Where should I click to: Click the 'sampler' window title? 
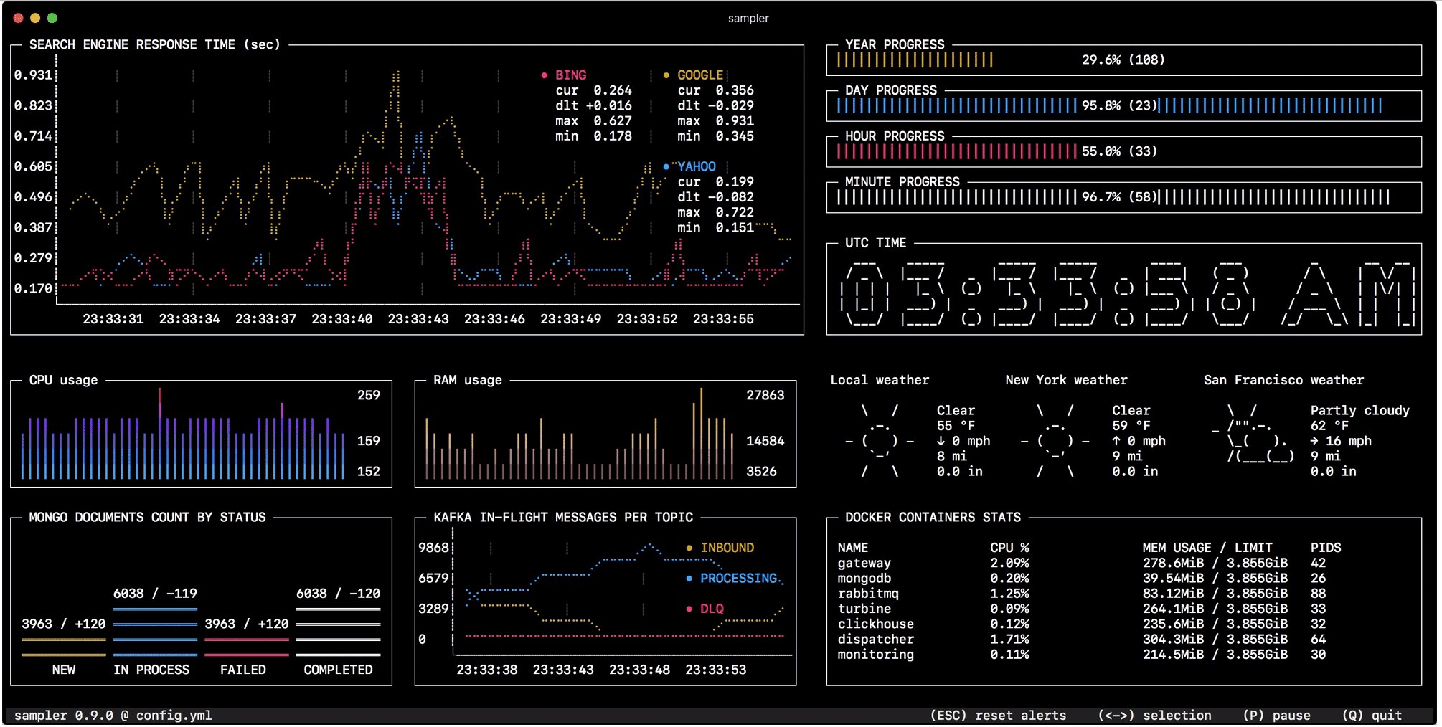point(748,18)
